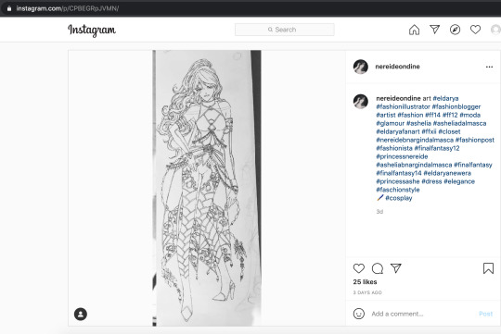Screen dimensions: 501x334
Task: Open hashtag #fashionista
Action: 394,148
